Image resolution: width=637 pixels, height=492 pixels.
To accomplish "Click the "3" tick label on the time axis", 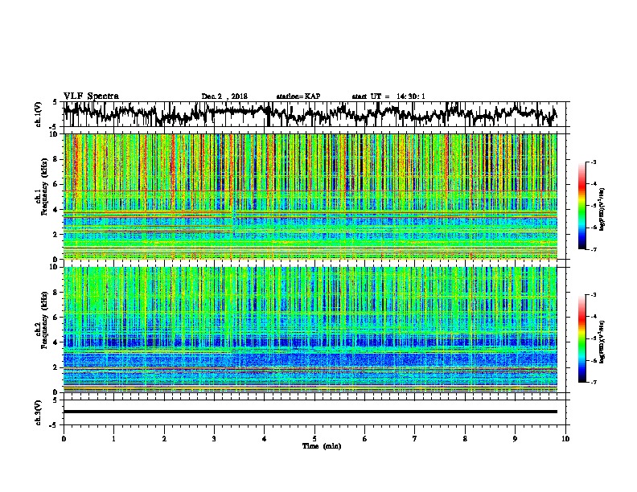I will pyautogui.click(x=214, y=439).
